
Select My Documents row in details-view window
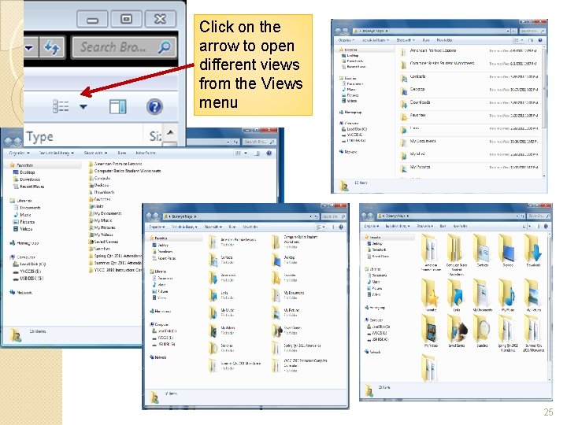coord(469,142)
